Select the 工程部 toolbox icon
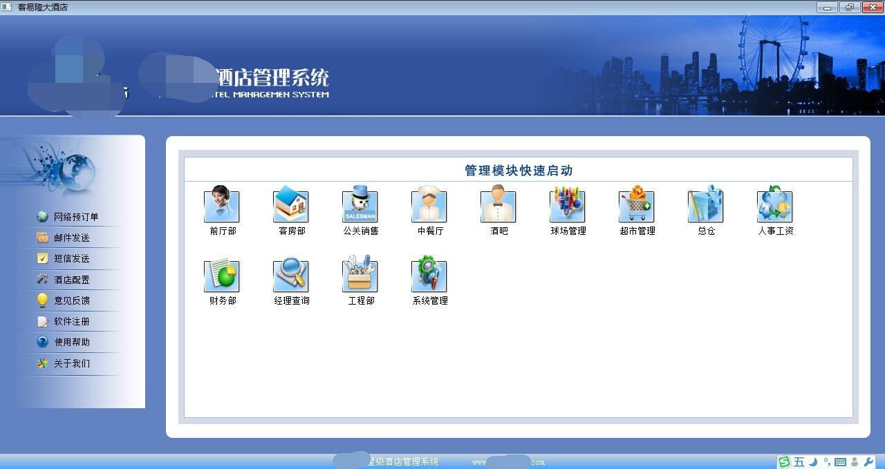 click(x=360, y=276)
